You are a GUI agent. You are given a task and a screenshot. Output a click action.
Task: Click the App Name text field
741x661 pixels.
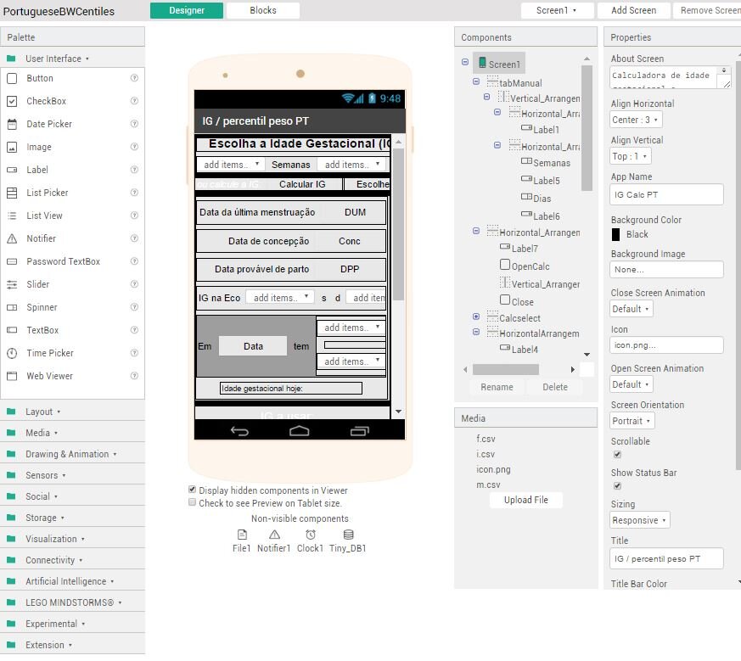coord(666,194)
